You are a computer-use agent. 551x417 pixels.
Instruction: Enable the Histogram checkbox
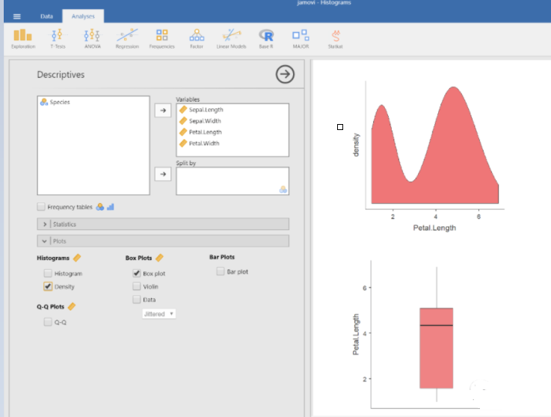pyautogui.click(x=49, y=274)
